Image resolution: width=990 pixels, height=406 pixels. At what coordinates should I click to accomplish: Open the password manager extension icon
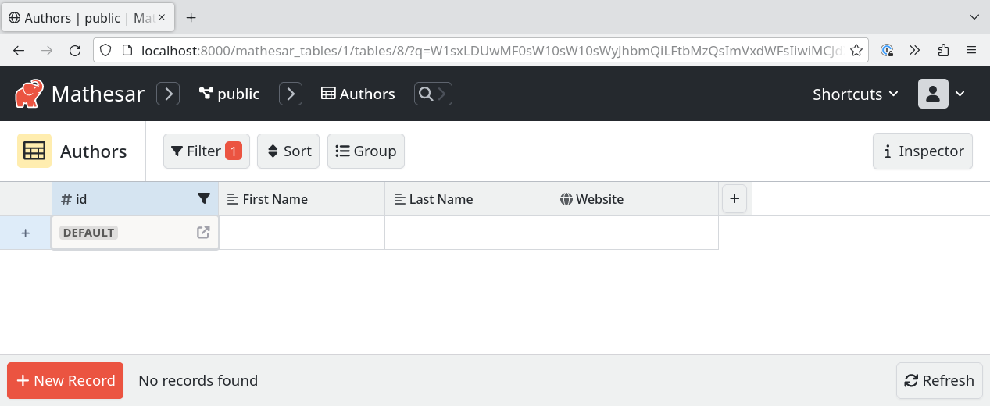point(887,51)
